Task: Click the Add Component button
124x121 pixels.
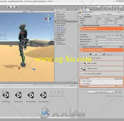Action: click(101, 92)
